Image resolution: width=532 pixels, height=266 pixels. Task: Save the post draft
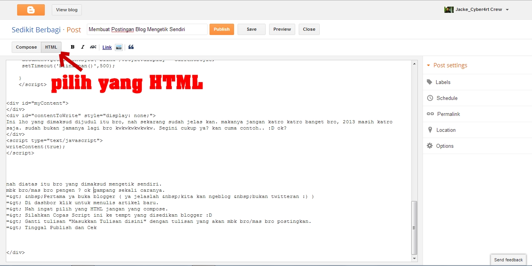pyautogui.click(x=252, y=29)
